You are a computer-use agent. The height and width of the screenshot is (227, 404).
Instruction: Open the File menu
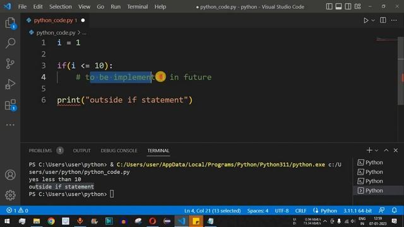pyautogui.click(x=22, y=7)
